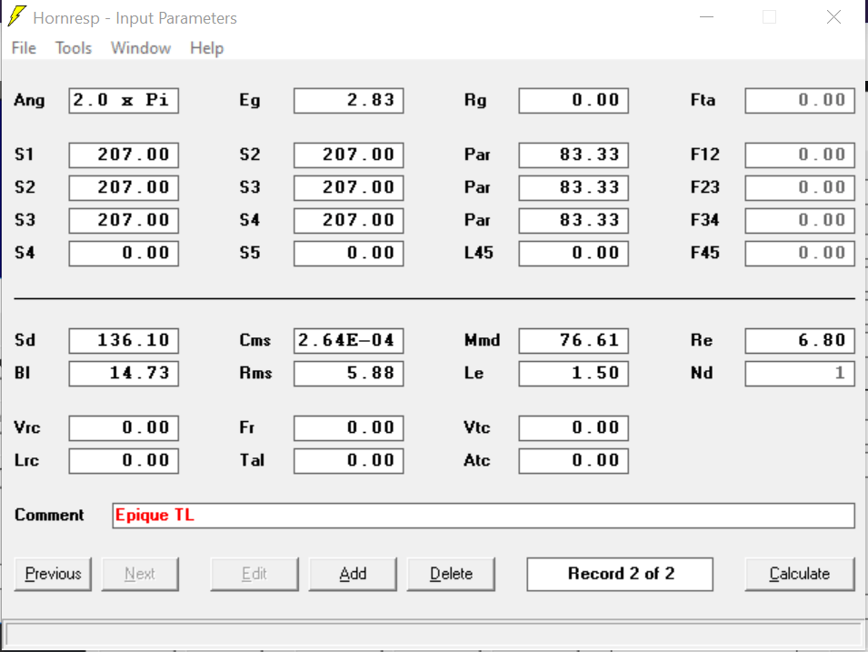Select the S3 field in the F34 row
868x652 pixels.
pos(124,220)
